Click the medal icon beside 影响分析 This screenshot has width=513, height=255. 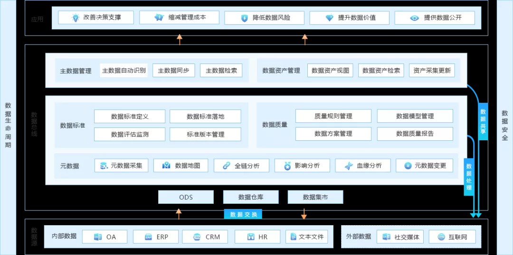click(287, 165)
